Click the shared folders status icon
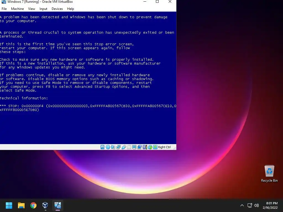 (x=129, y=147)
